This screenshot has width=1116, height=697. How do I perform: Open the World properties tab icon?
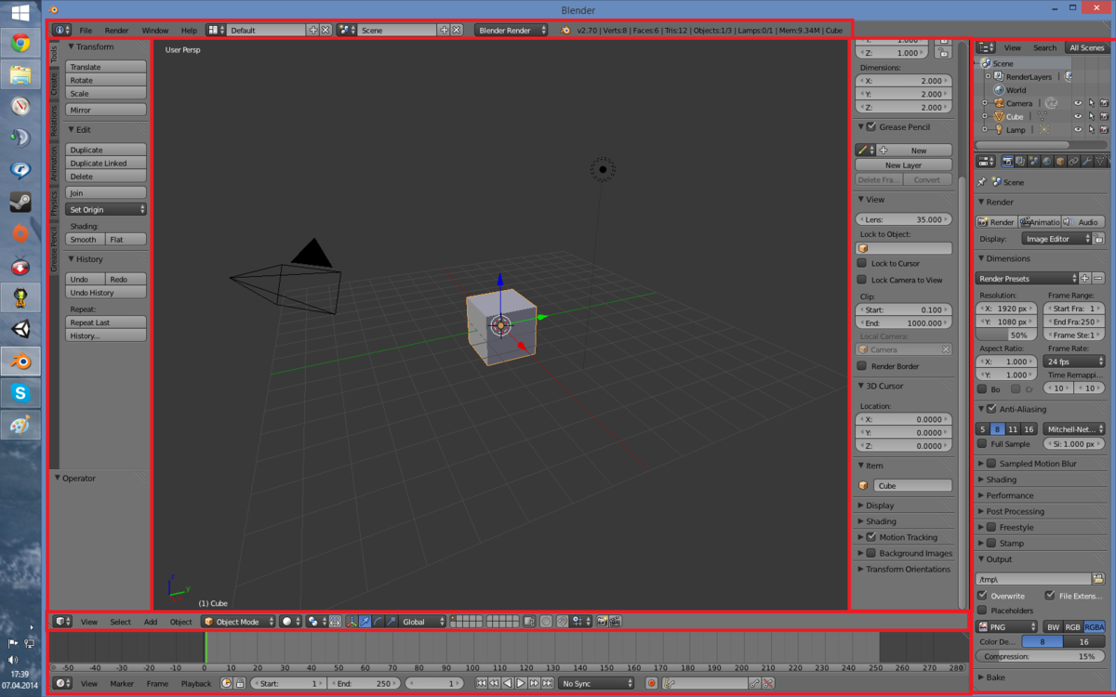(x=1047, y=162)
